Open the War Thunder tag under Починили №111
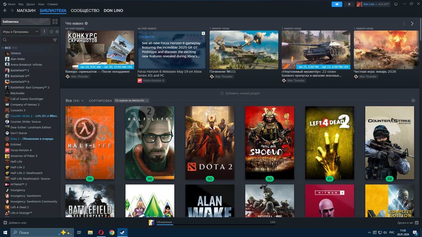422x237 pixels. click(221, 77)
